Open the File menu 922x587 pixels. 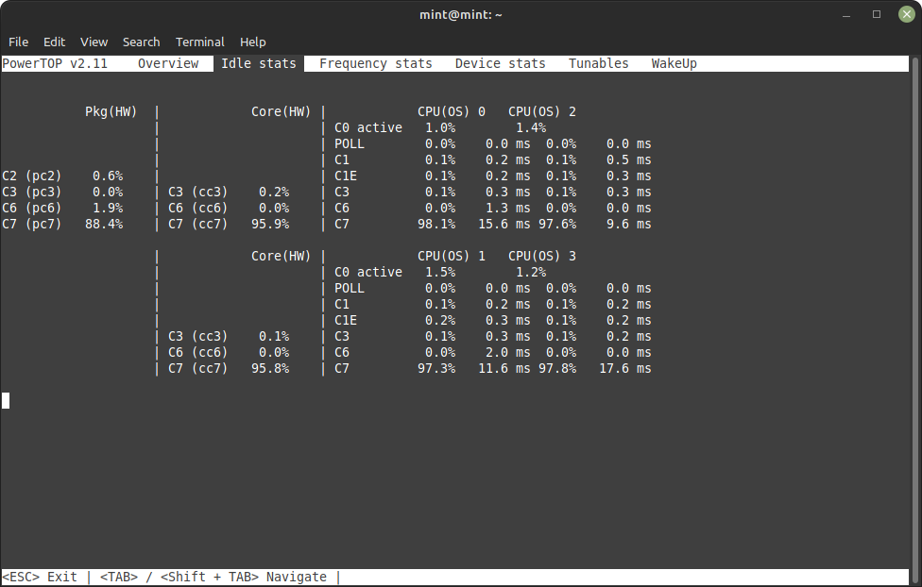click(x=18, y=42)
